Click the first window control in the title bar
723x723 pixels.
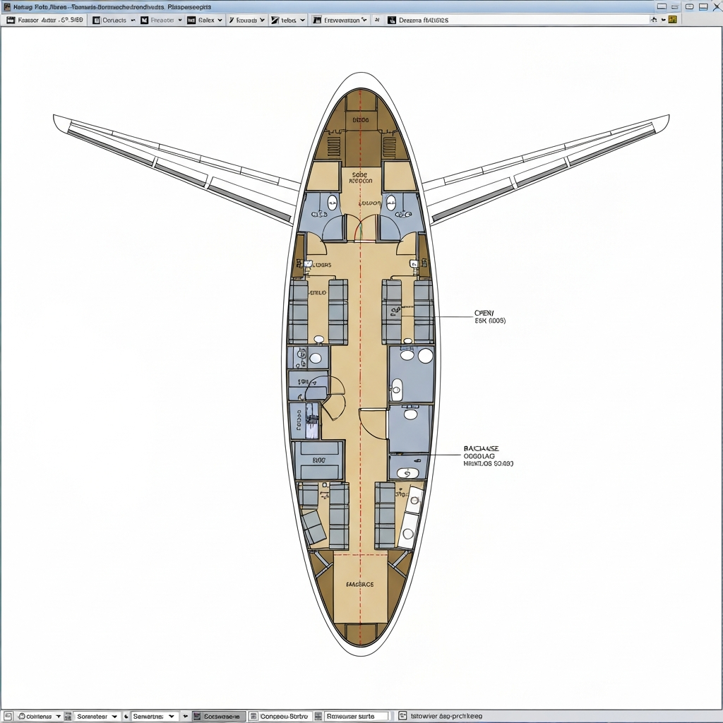pyautogui.click(x=662, y=6)
